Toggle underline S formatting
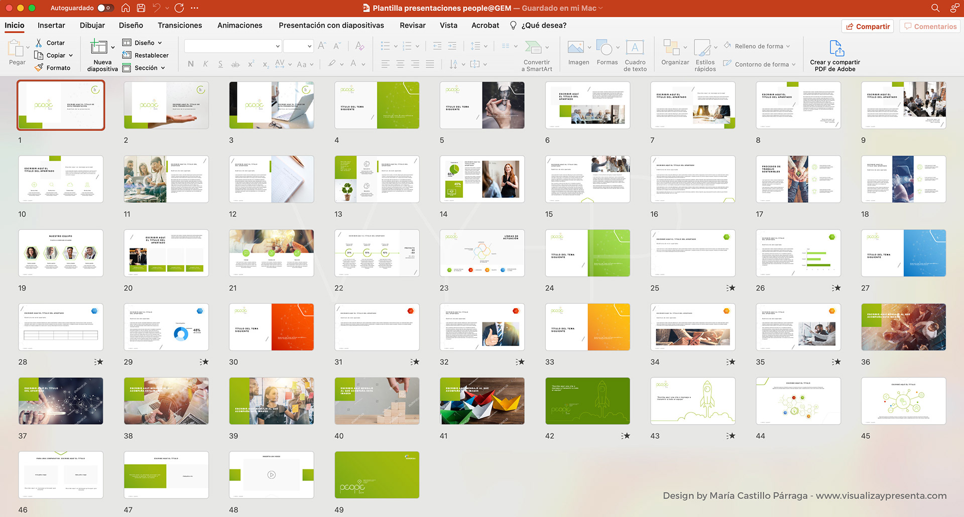This screenshot has height=517, width=964. click(x=220, y=64)
